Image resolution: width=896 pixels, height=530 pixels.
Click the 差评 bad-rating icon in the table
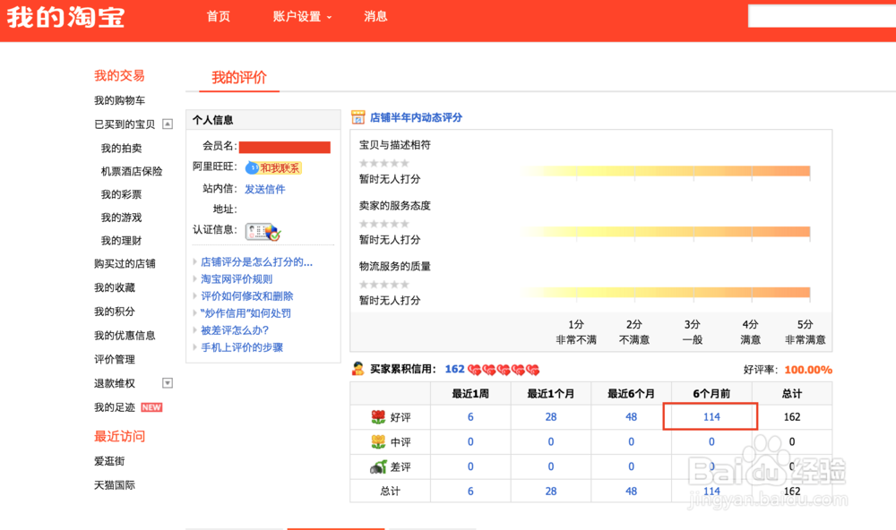pyautogui.click(x=376, y=466)
